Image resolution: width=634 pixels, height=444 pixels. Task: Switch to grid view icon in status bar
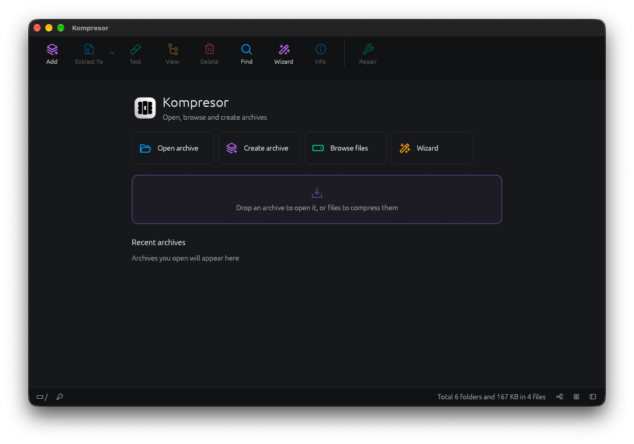[576, 397]
